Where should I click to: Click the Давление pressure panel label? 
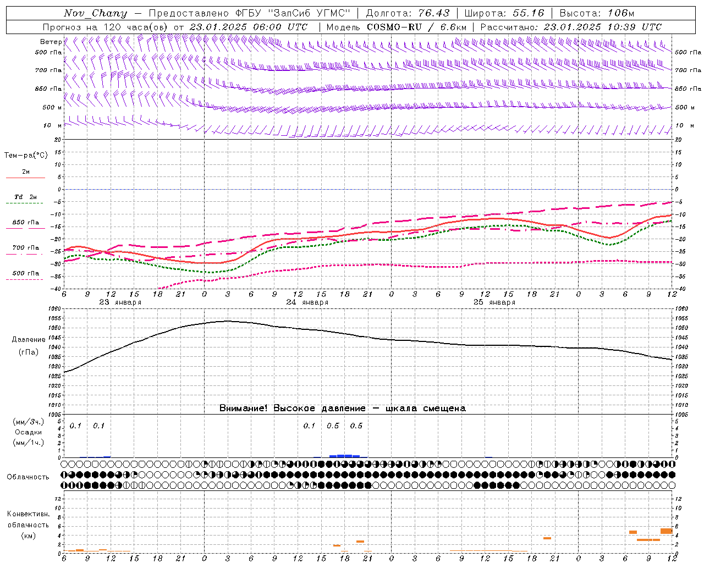[29, 340]
